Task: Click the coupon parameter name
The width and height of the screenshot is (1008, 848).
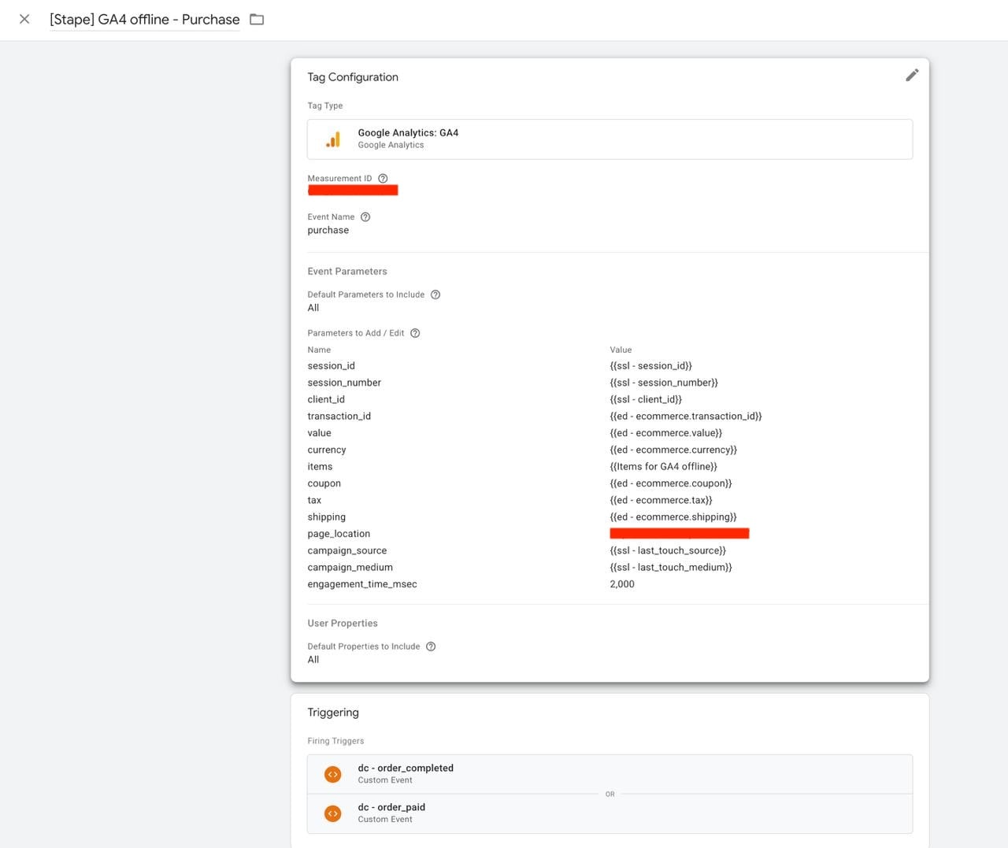Action: 324,483
